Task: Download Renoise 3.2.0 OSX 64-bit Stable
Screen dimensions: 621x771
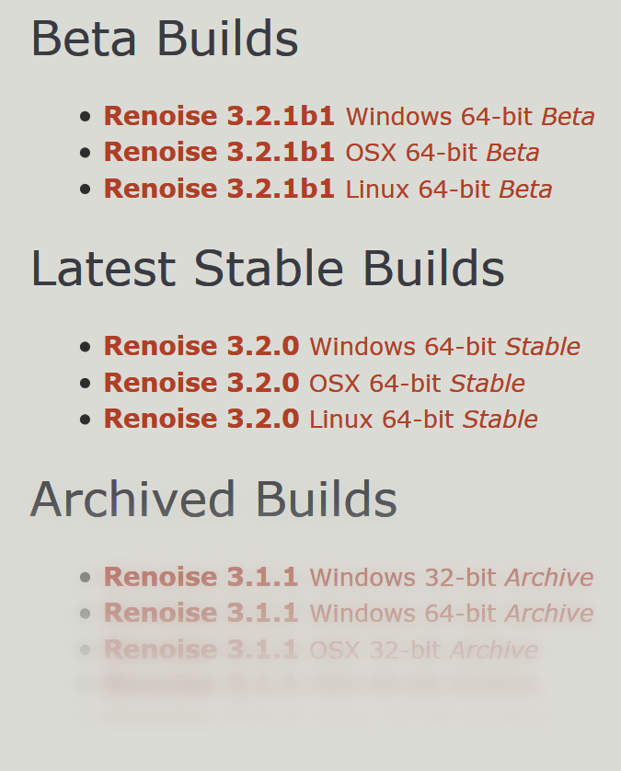Action: pos(315,383)
